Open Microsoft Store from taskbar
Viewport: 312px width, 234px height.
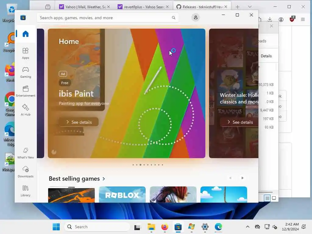click(178, 227)
